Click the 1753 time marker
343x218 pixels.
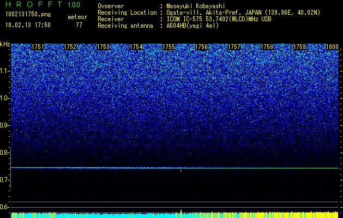(x=103, y=47)
